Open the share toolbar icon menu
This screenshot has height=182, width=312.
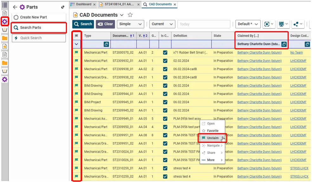(x=298, y=24)
